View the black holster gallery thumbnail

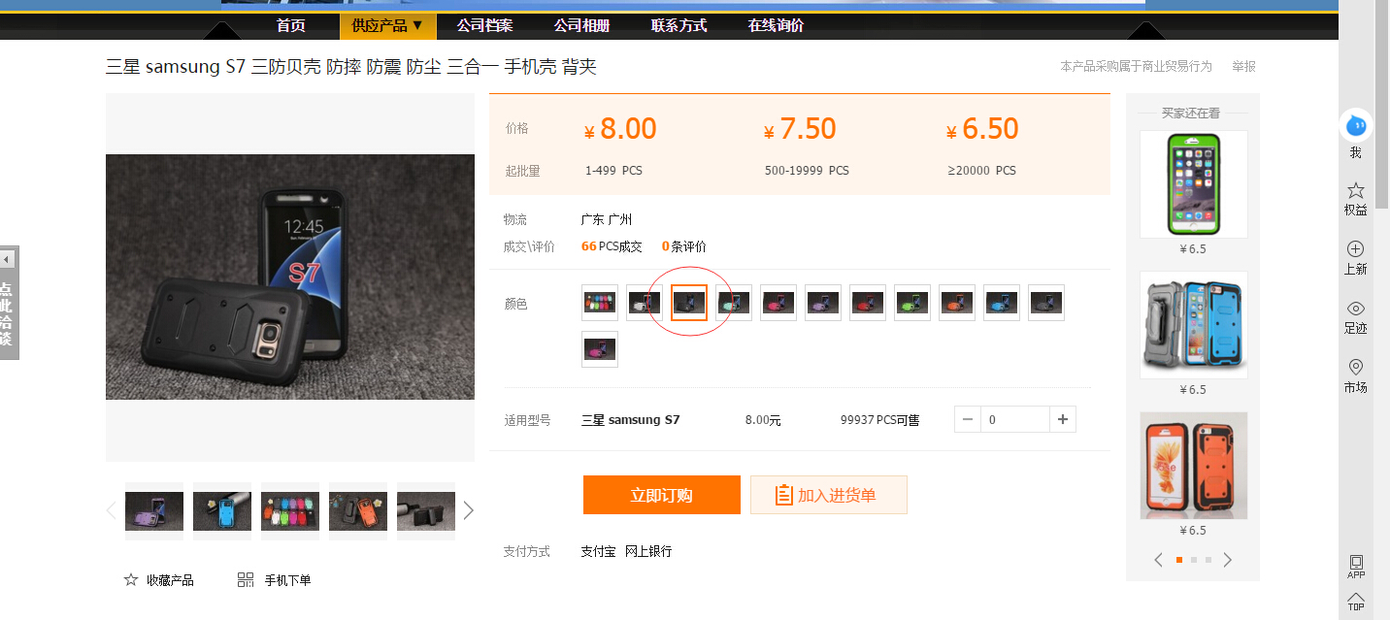coord(426,510)
